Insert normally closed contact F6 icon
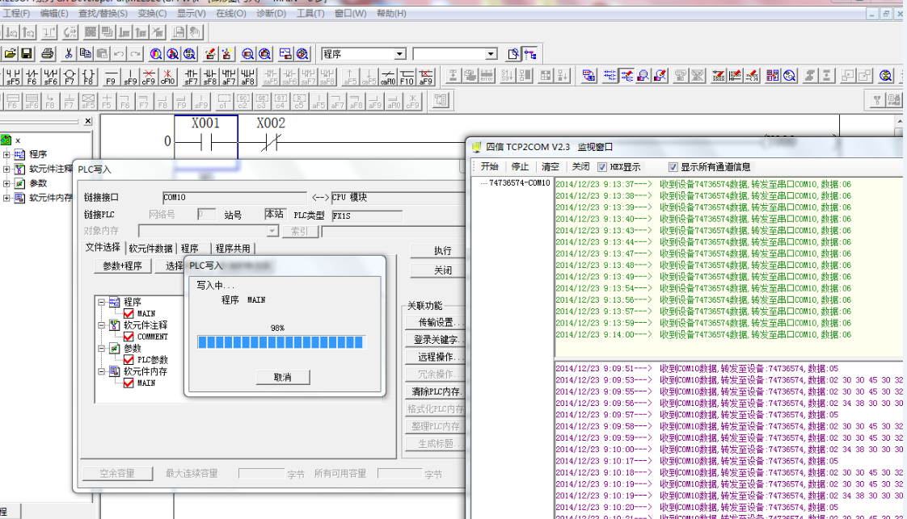Image resolution: width=907 pixels, height=519 pixels. click(x=32, y=76)
